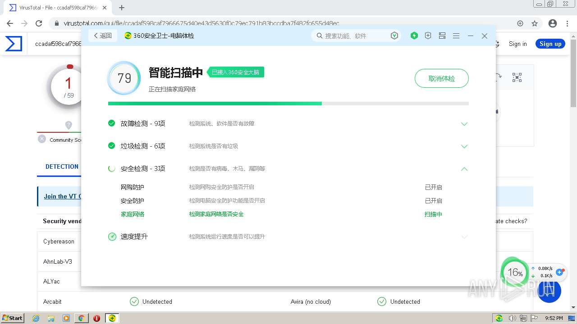Click 扫描中 status for 家庭网络
Viewport: 577px width, 324px height.
[x=434, y=214]
